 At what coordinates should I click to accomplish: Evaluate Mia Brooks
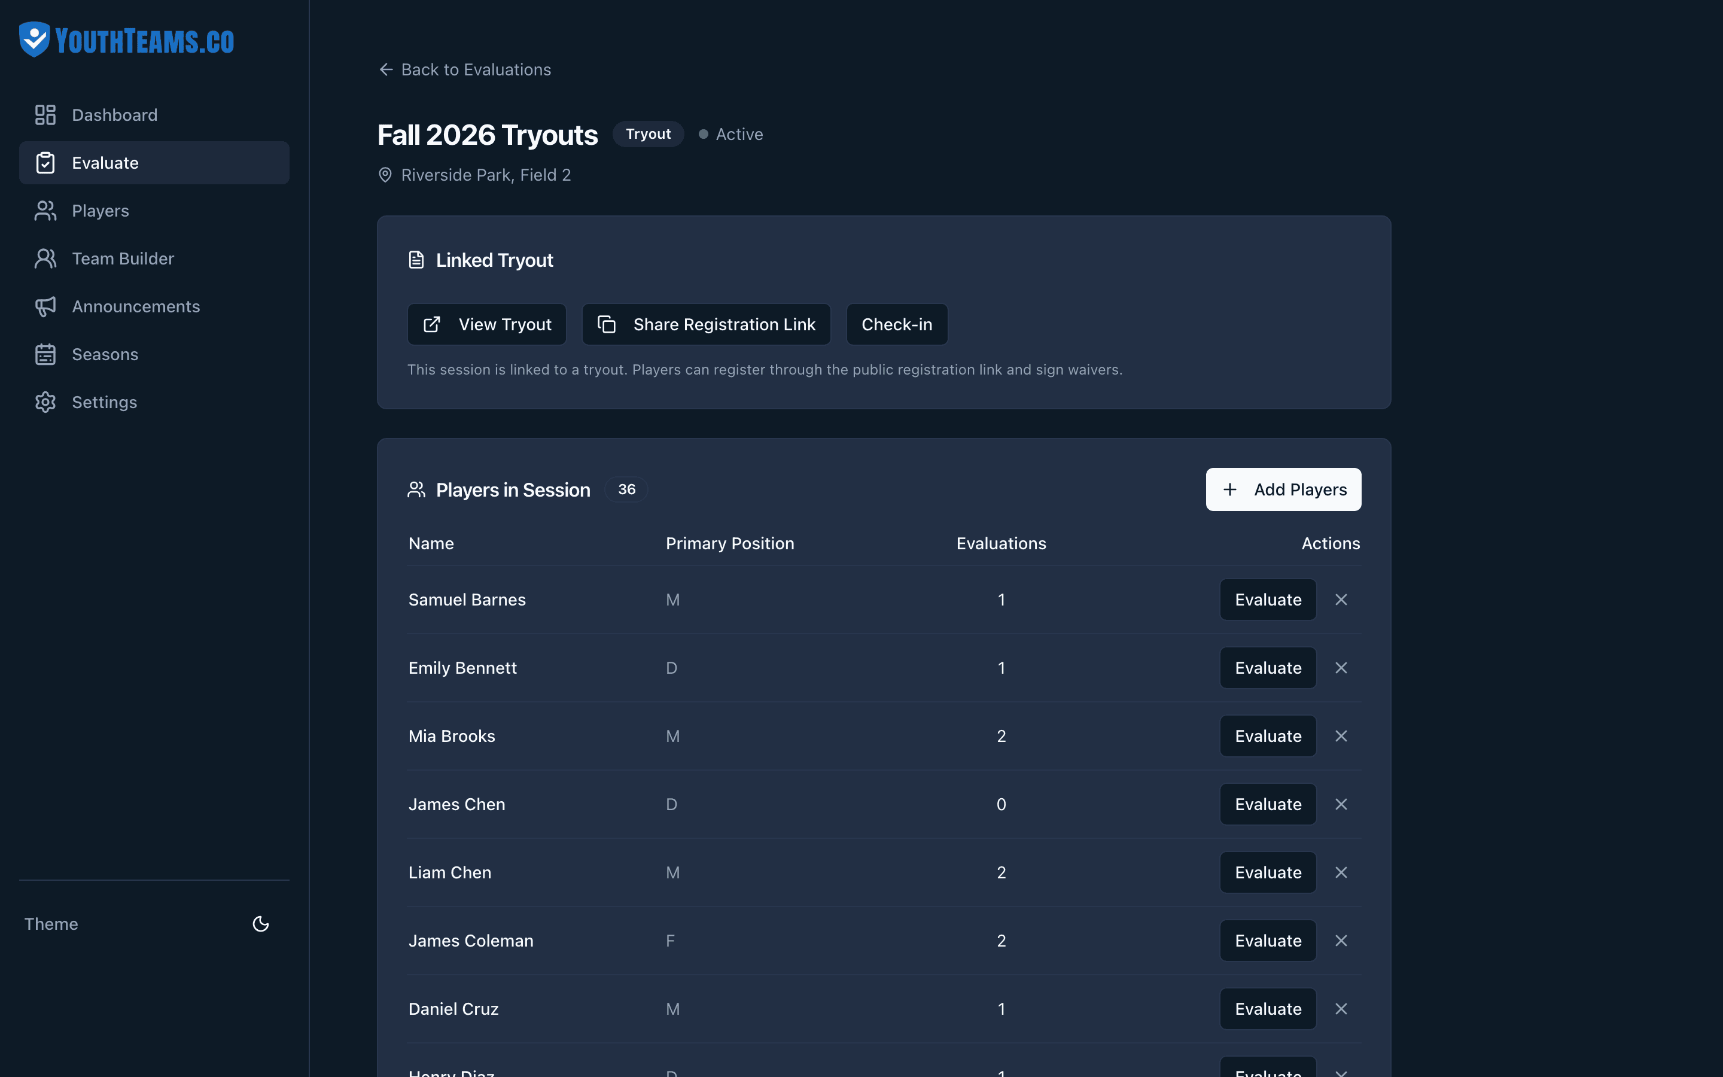coord(1268,736)
